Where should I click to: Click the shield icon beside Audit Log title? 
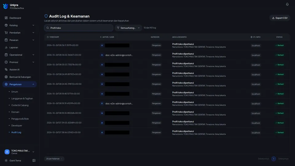[x=46, y=16]
